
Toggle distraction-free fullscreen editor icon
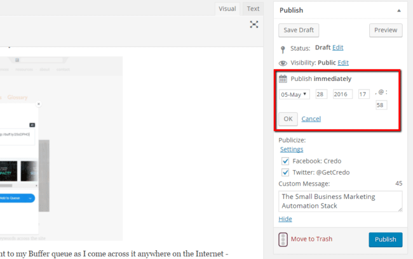254,25
